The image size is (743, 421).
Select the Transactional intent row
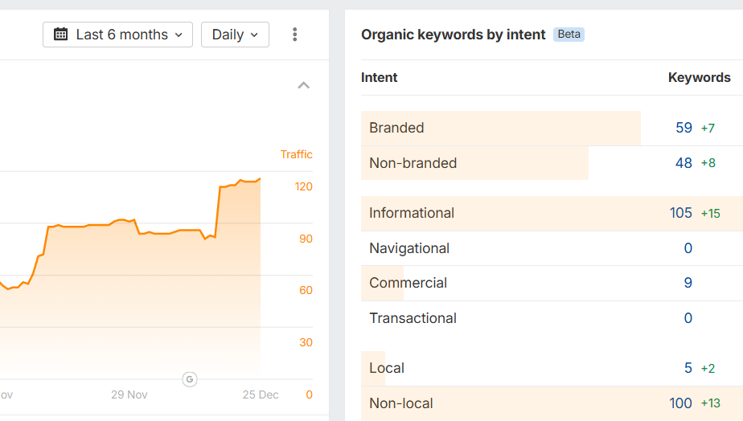[x=413, y=318]
